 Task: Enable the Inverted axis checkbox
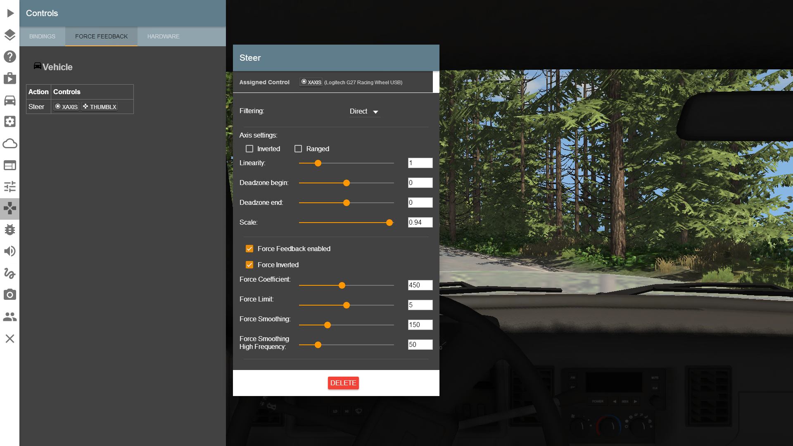coord(249,149)
